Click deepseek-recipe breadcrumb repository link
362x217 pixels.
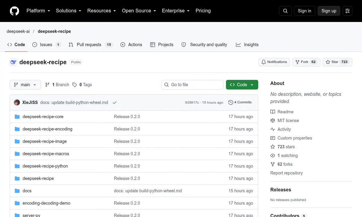pos(54,31)
